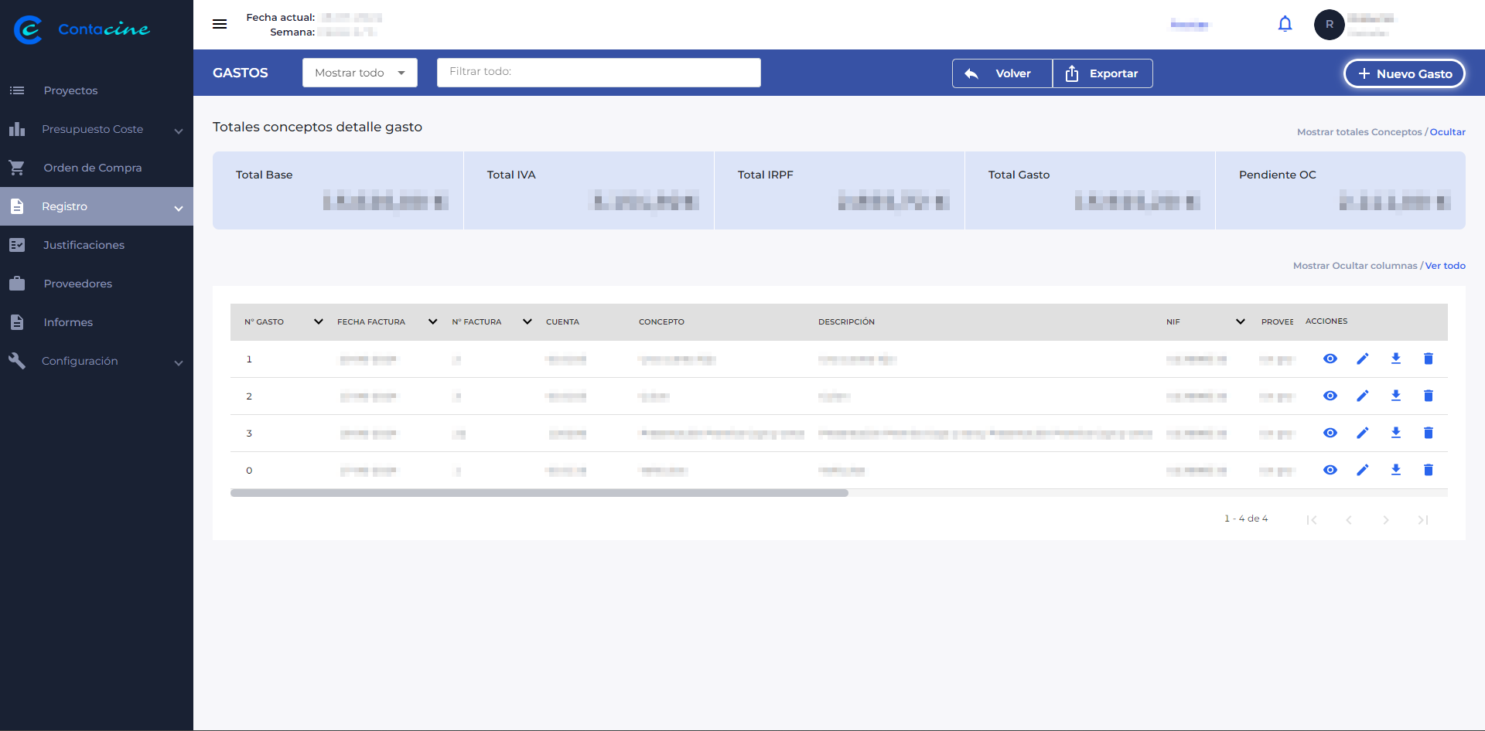This screenshot has width=1485, height=731.
Task: Delete expense number 3 with trash icon
Action: coord(1428,433)
